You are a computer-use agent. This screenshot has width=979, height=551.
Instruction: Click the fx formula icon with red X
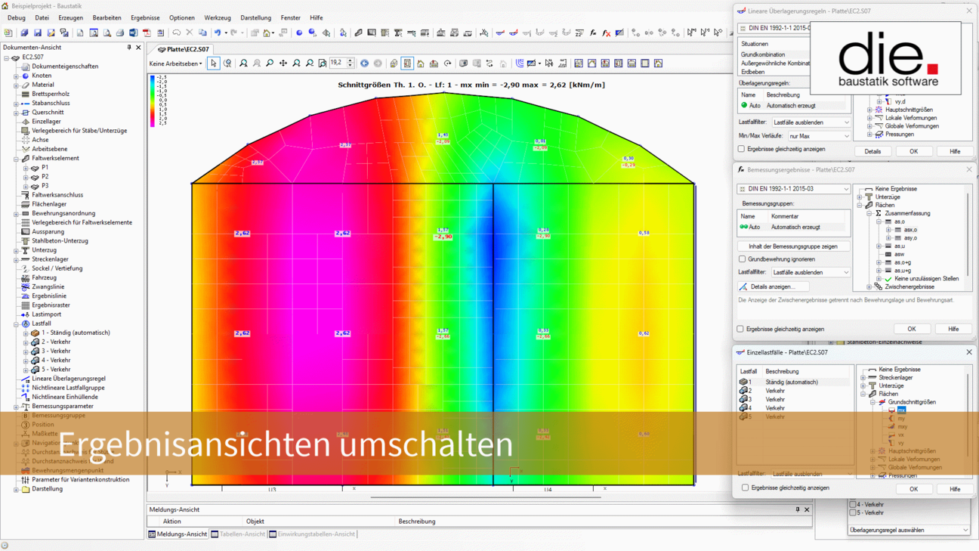tap(606, 33)
